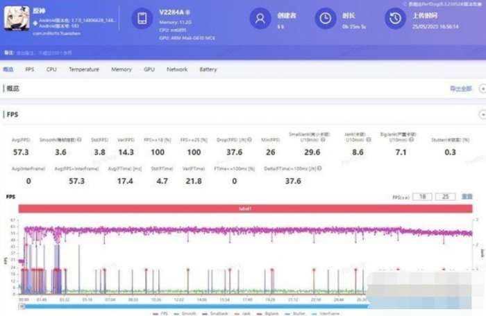Click the export all link
Screen dimensions: 486x316
[460, 89]
